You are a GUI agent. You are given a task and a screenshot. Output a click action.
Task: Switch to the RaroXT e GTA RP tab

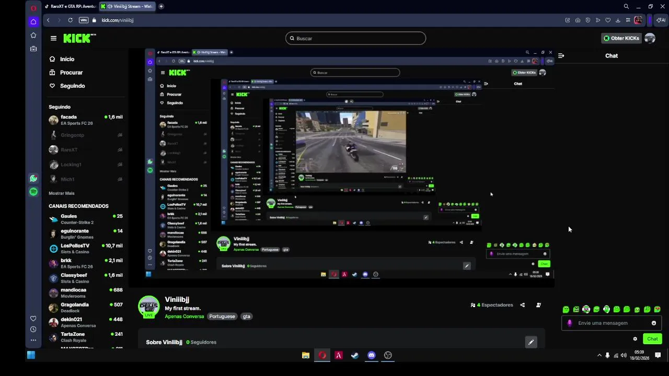pyautogui.click(x=71, y=6)
